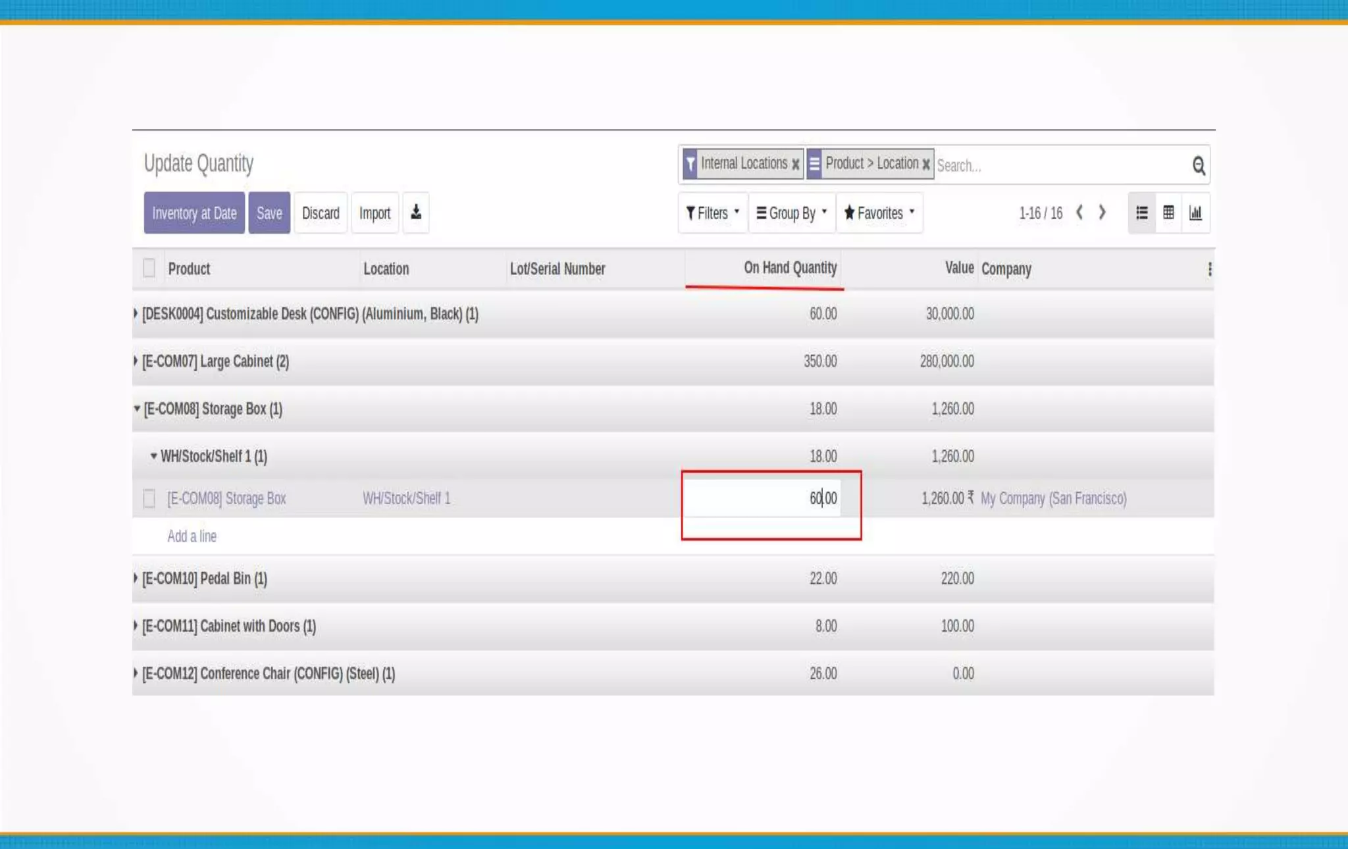Switch to pivot table view icon
1348x849 pixels.
pyautogui.click(x=1168, y=213)
